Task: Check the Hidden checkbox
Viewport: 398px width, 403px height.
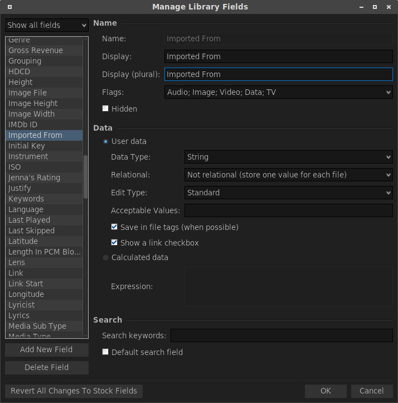Action: tap(105, 109)
